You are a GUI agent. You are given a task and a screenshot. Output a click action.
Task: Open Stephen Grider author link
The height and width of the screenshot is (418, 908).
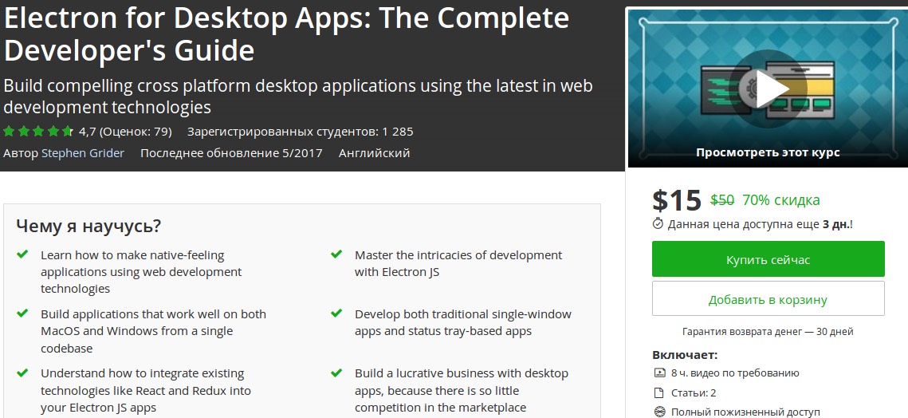(83, 153)
